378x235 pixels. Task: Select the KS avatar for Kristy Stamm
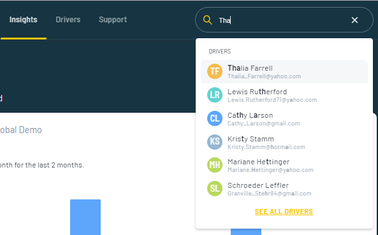(215, 142)
